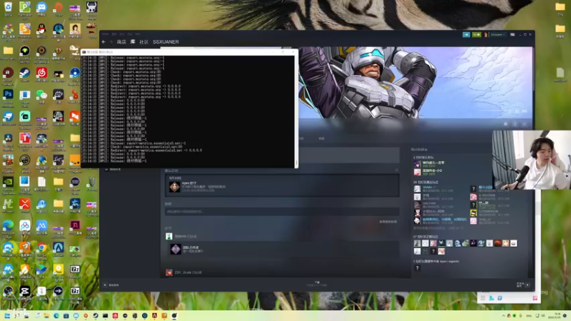The image size is (571, 321).
Task: Click Add a Game at Steam bottom-left
Action: click(111, 285)
